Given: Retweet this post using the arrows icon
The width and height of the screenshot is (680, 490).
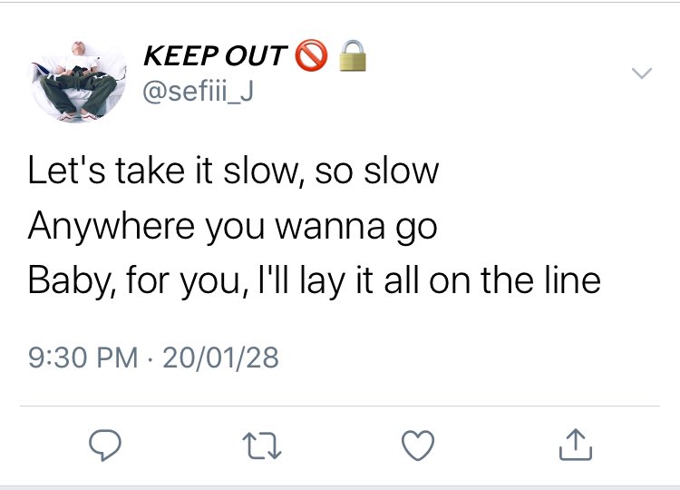Looking at the screenshot, I should (x=262, y=446).
